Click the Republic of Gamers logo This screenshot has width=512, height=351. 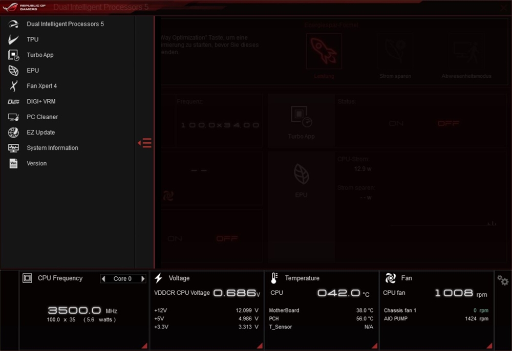25,7
